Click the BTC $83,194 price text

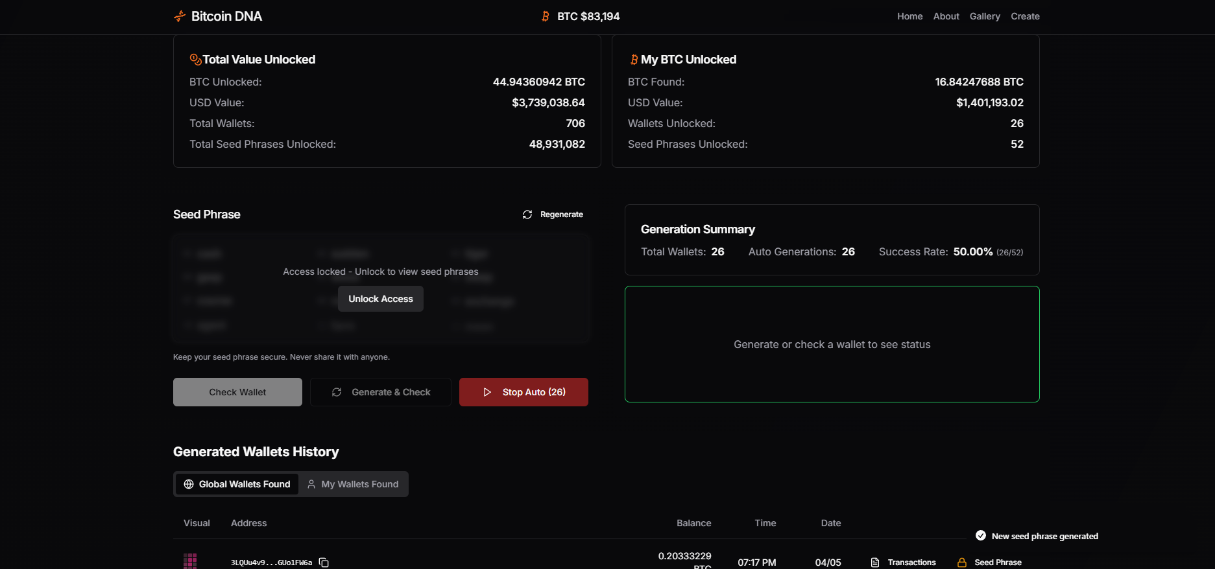coord(588,16)
